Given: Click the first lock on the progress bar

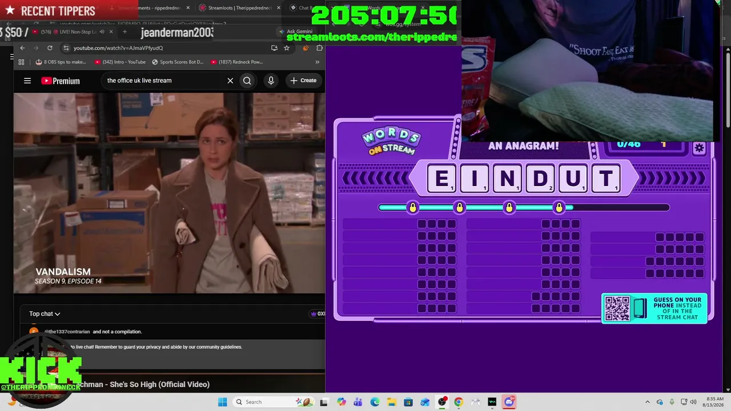Looking at the screenshot, I should pyautogui.click(x=413, y=208).
